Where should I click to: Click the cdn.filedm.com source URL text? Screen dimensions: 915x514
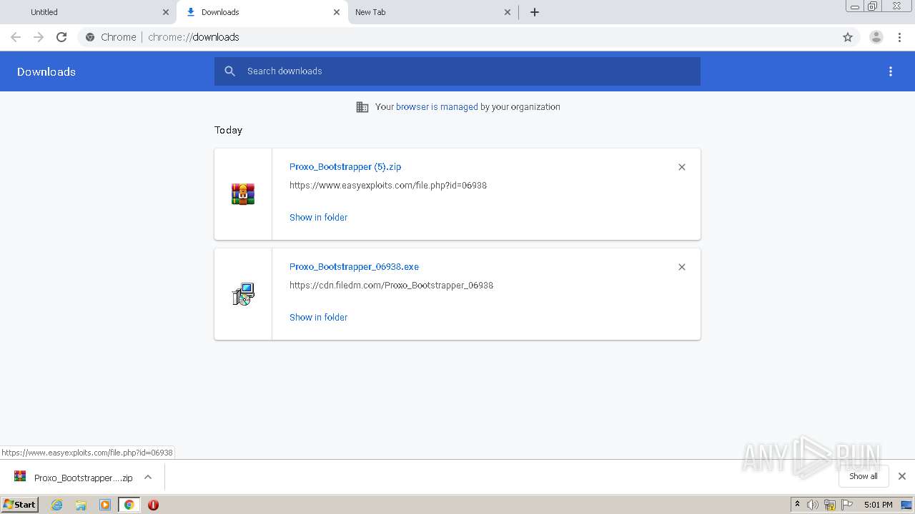point(391,285)
